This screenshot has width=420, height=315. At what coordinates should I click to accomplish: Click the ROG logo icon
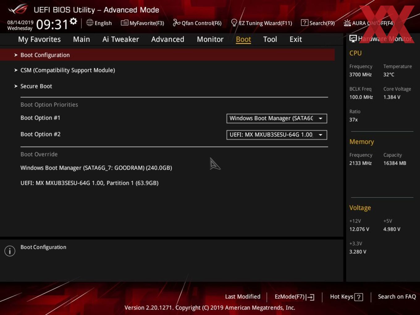click(x=18, y=9)
